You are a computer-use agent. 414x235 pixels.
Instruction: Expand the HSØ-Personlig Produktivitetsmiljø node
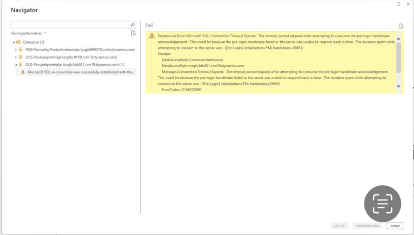coord(16,49)
